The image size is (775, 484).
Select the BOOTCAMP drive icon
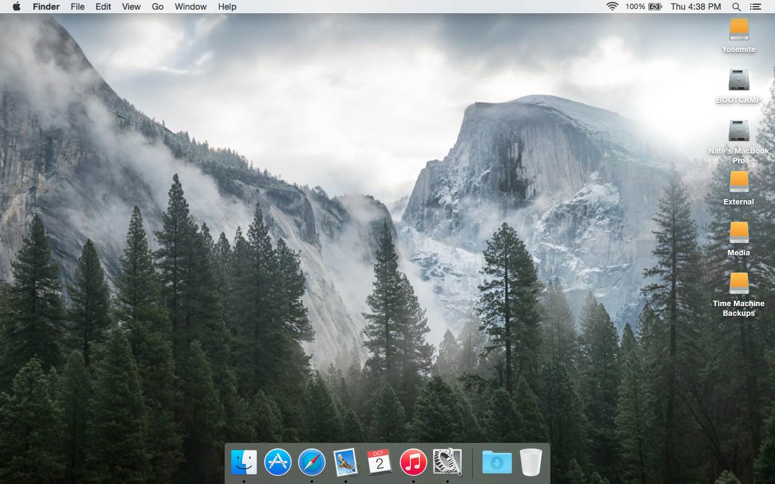[739, 80]
